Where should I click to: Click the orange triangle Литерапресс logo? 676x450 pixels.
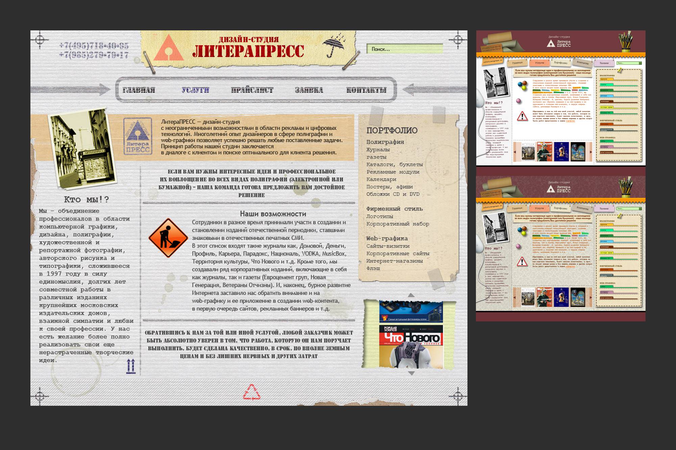pos(169,49)
